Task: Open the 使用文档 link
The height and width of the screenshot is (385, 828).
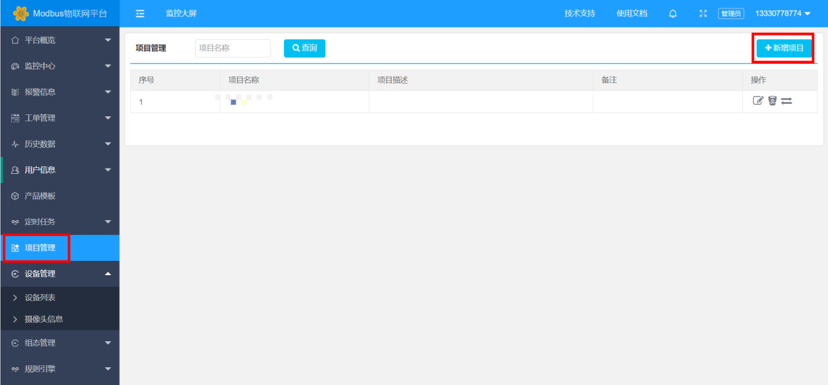Action: point(632,14)
